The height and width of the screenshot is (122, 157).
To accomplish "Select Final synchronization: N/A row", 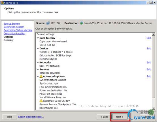I will pyautogui.click(x=53, y=87).
